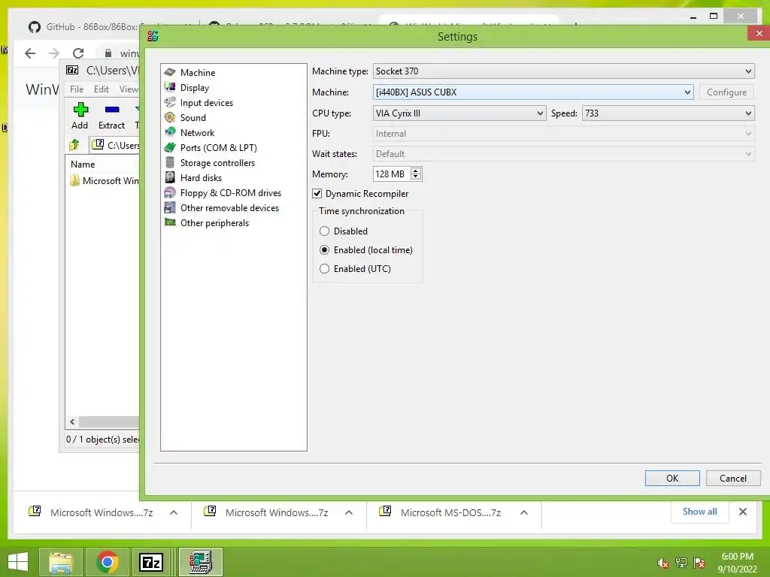Open options for second Microsoft Windows download
770x577 pixels.
coord(349,512)
